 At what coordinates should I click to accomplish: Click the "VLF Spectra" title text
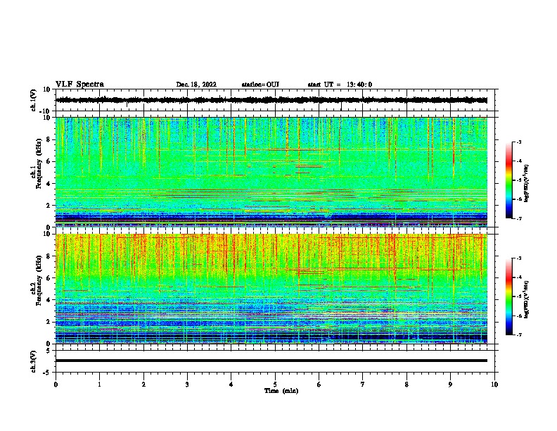pos(79,85)
